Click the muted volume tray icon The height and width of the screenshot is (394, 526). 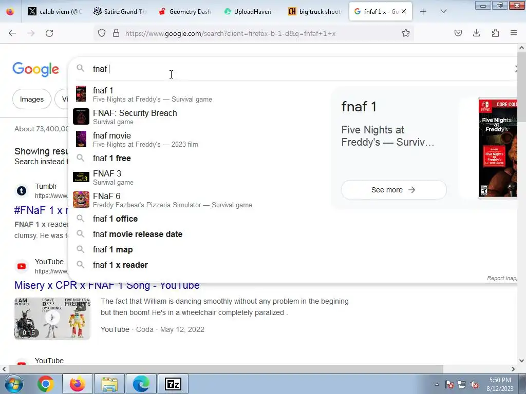(x=474, y=384)
